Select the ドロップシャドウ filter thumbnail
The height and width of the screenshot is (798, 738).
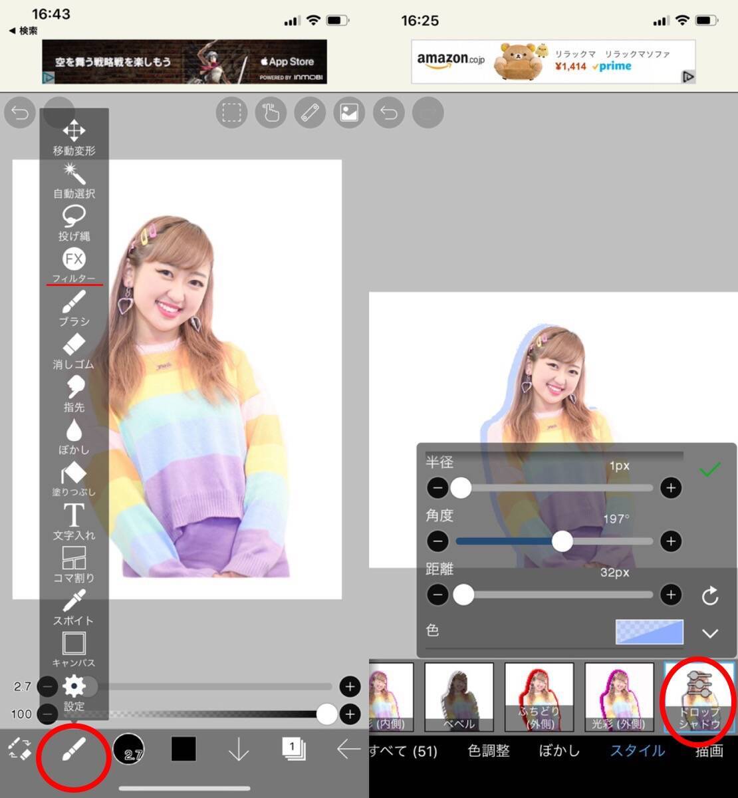[699, 697]
